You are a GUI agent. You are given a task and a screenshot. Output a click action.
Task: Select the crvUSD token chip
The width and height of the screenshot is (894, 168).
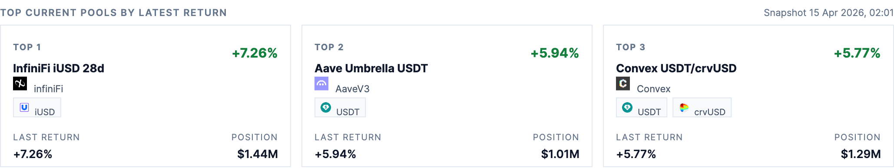[x=702, y=107]
